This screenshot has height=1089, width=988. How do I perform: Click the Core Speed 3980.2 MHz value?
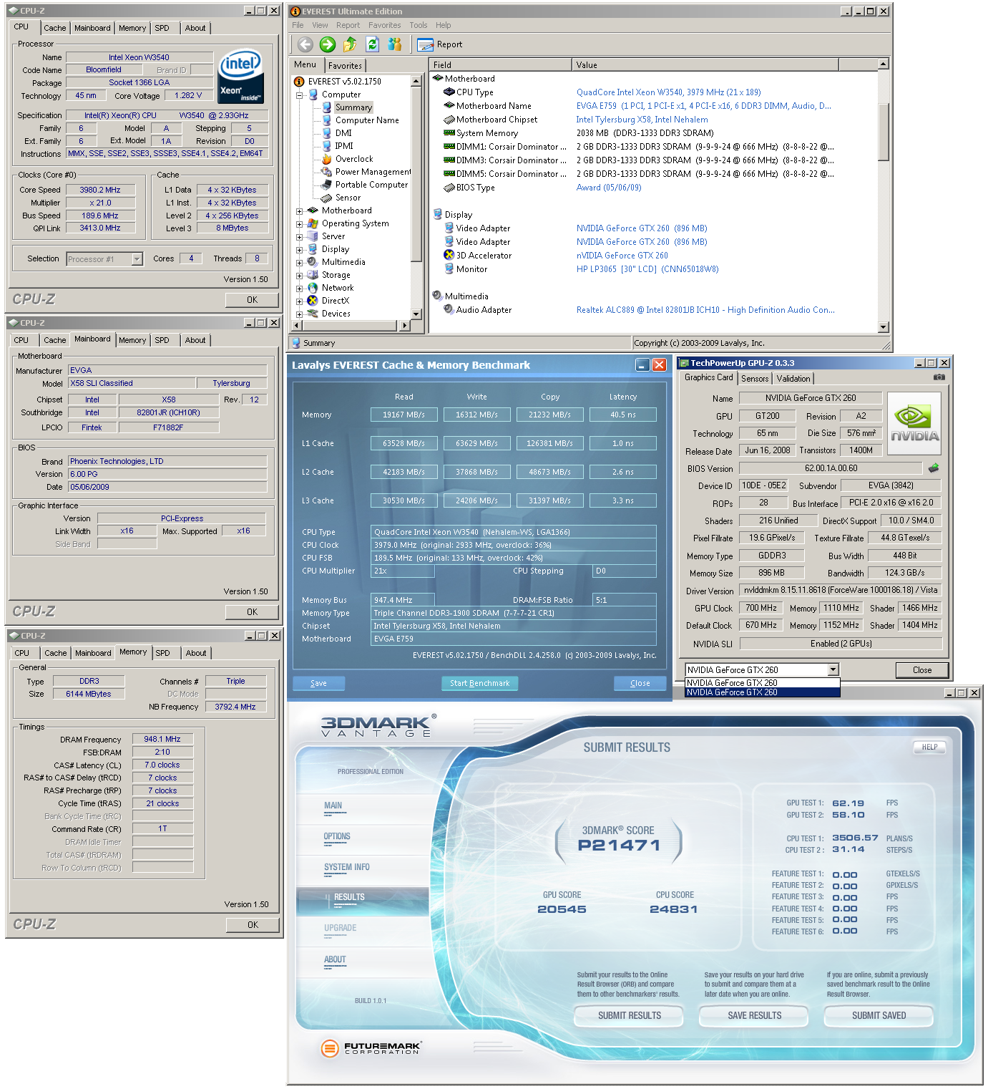(x=100, y=190)
